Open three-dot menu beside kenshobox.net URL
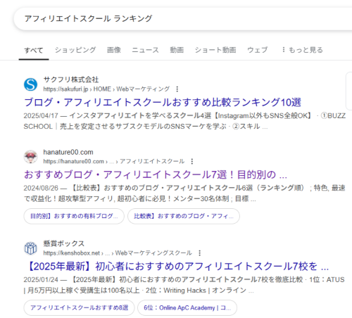The image size is (352, 318). [x=199, y=253]
